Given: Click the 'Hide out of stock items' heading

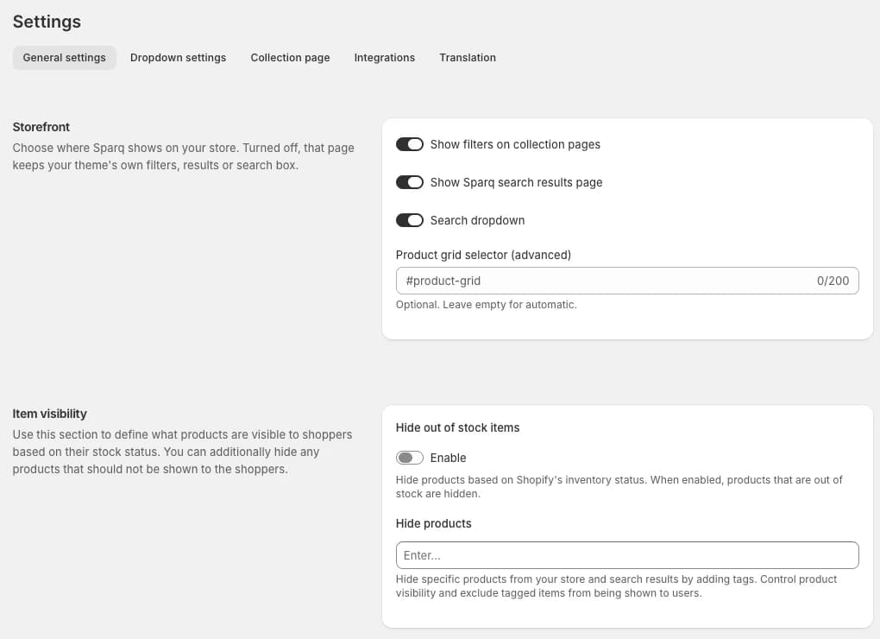Looking at the screenshot, I should pyautogui.click(x=457, y=428).
